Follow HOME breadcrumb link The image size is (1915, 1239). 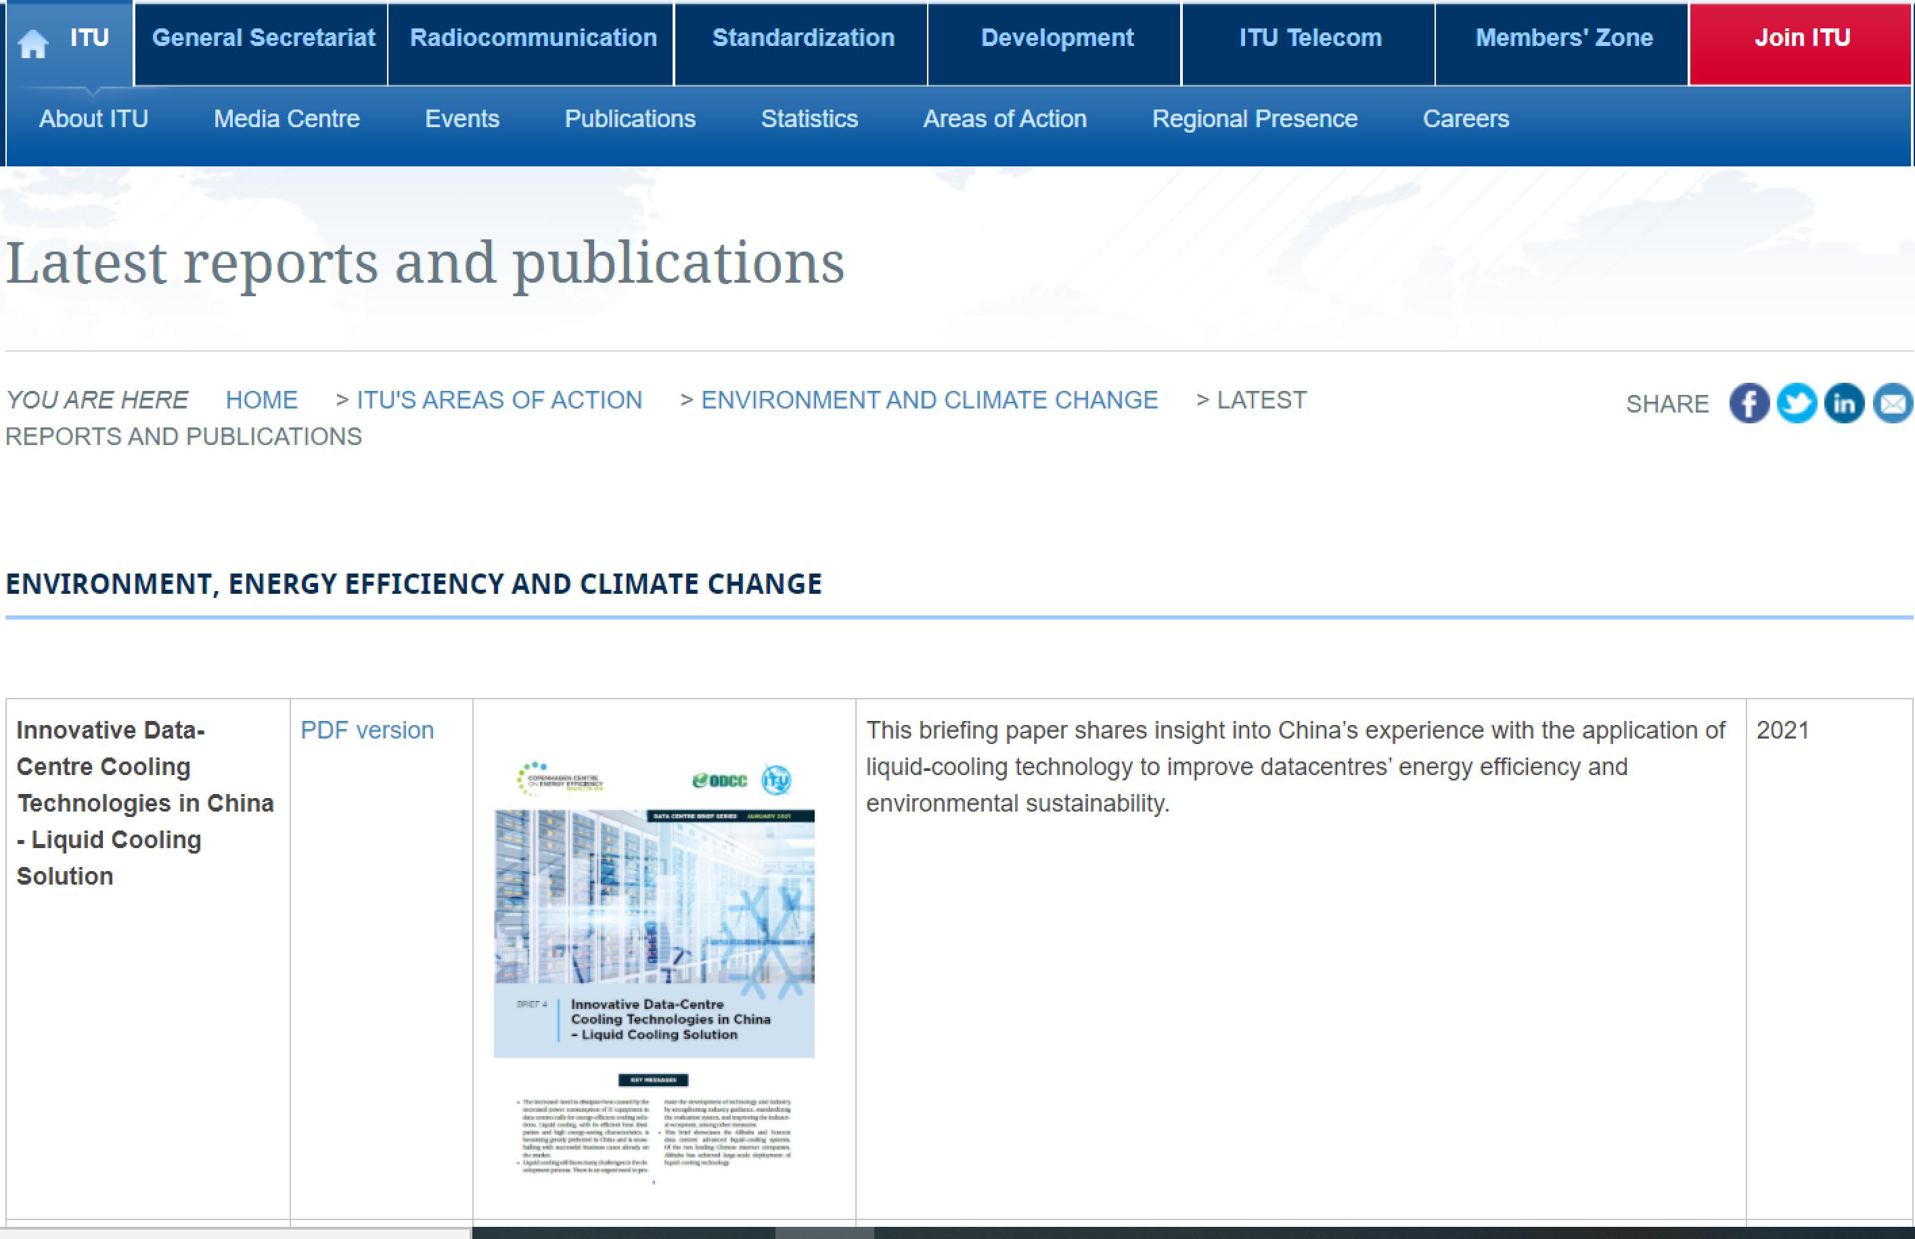(261, 400)
